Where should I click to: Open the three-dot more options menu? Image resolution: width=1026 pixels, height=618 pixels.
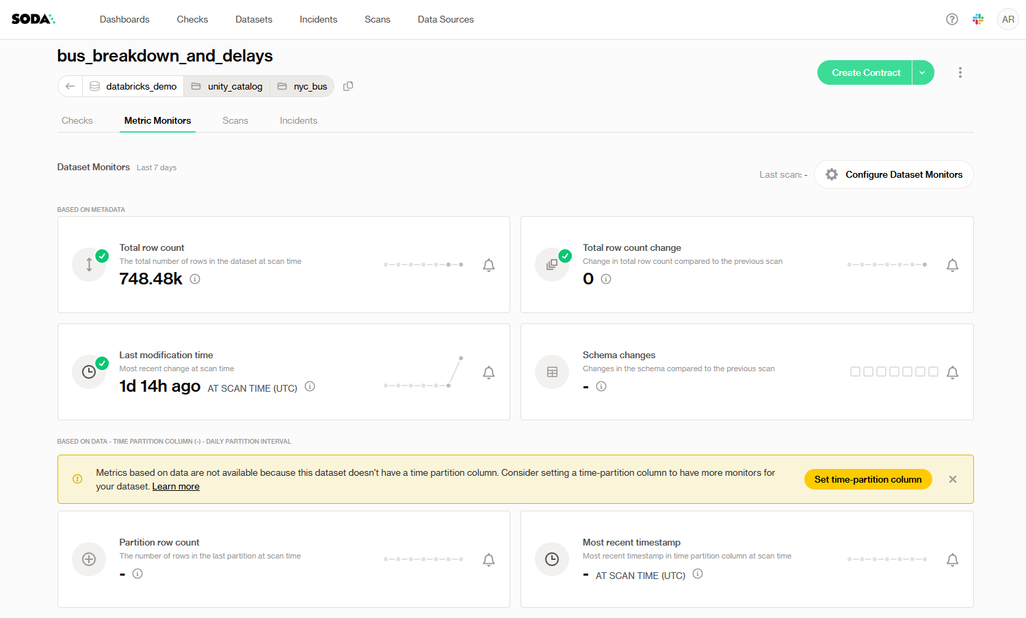click(960, 72)
